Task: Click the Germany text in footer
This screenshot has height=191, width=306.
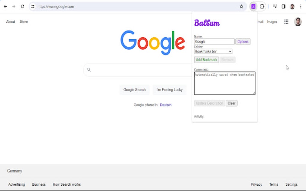Action: [x=14, y=171]
